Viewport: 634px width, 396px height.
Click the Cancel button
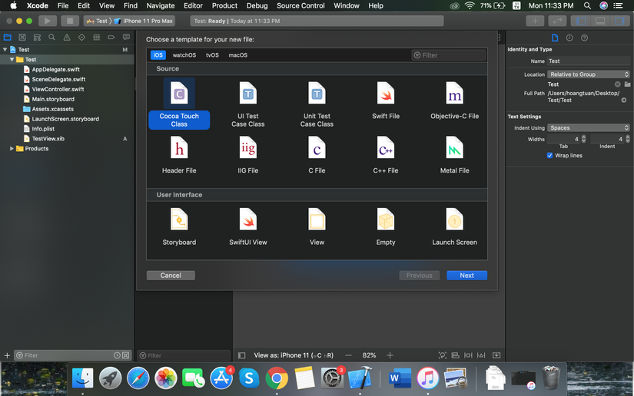click(171, 276)
